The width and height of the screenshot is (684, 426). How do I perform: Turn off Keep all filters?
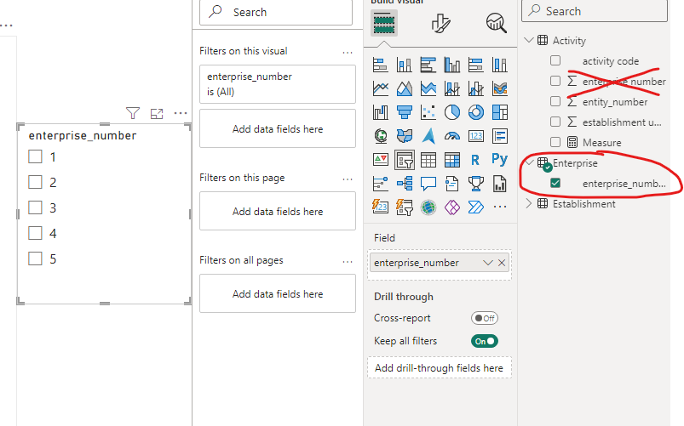point(484,341)
